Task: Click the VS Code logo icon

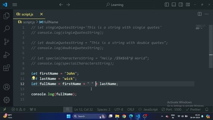Action: click(x=5, y=5)
